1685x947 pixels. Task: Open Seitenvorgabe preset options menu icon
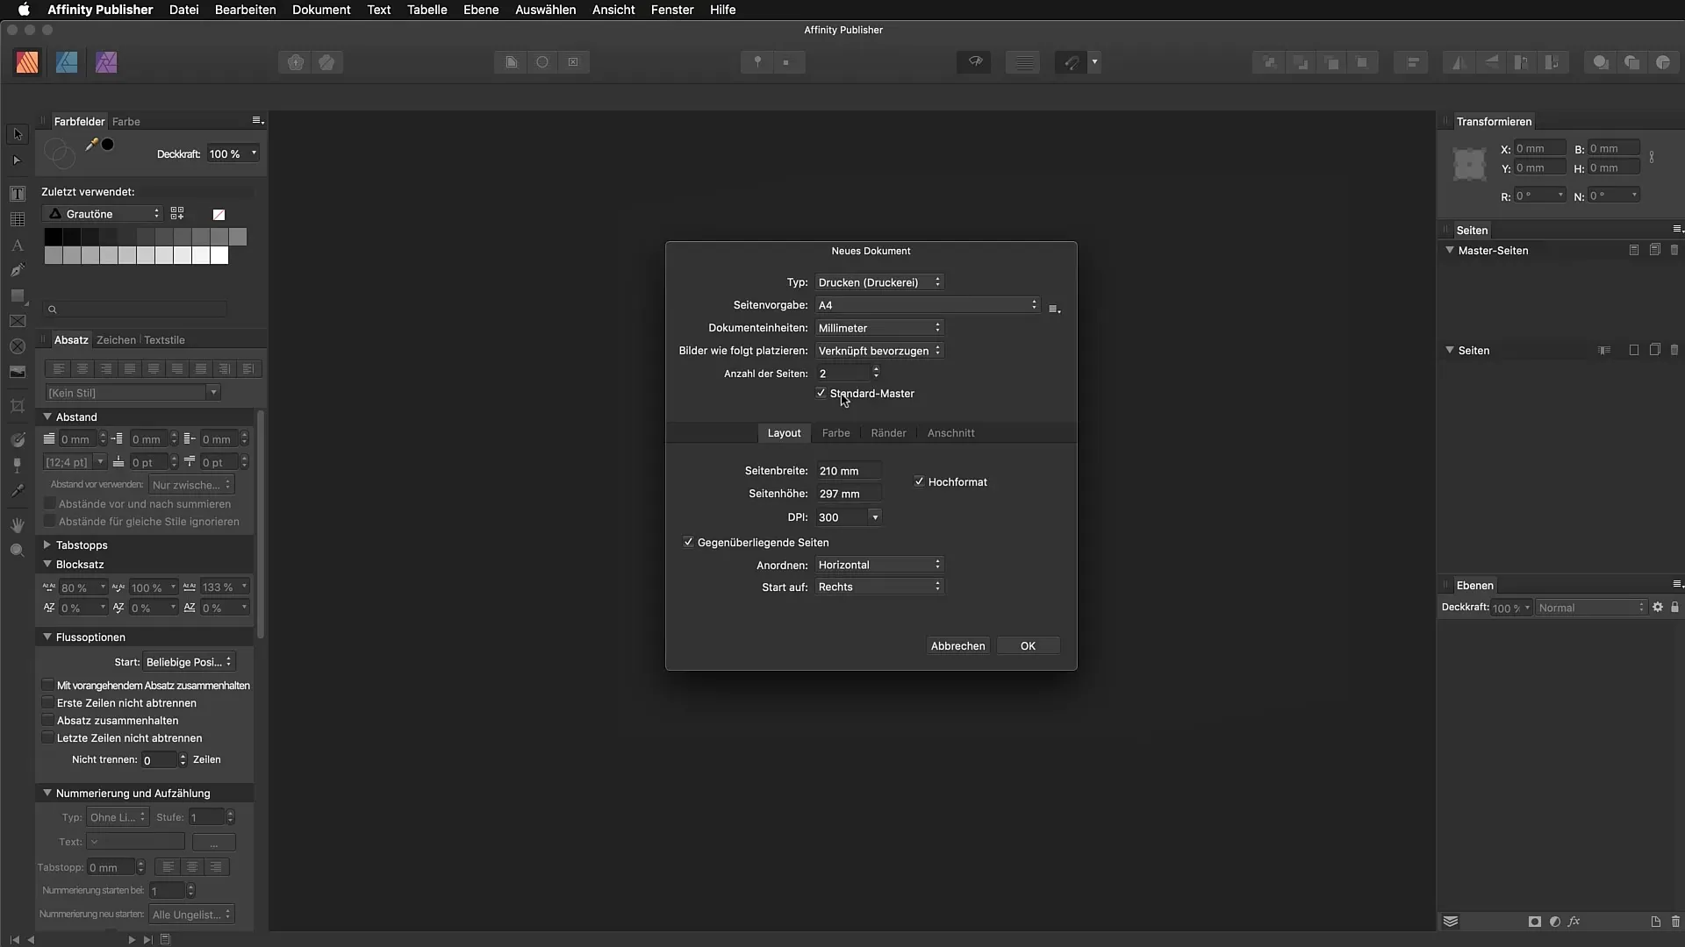[x=1054, y=309]
